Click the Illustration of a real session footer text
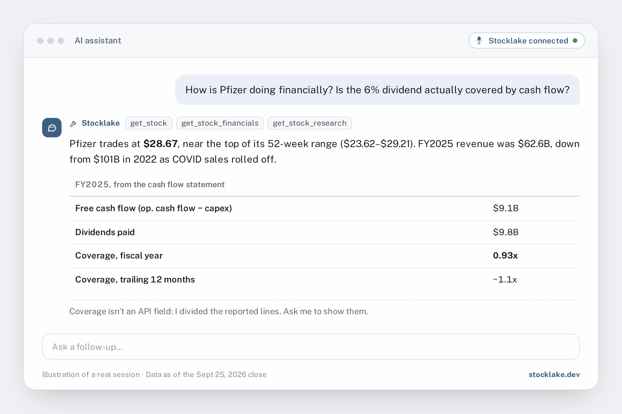 tap(154, 374)
